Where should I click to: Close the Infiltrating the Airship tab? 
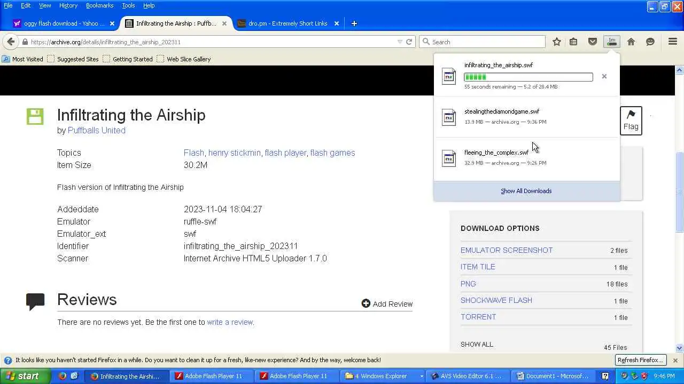[x=224, y=23]
